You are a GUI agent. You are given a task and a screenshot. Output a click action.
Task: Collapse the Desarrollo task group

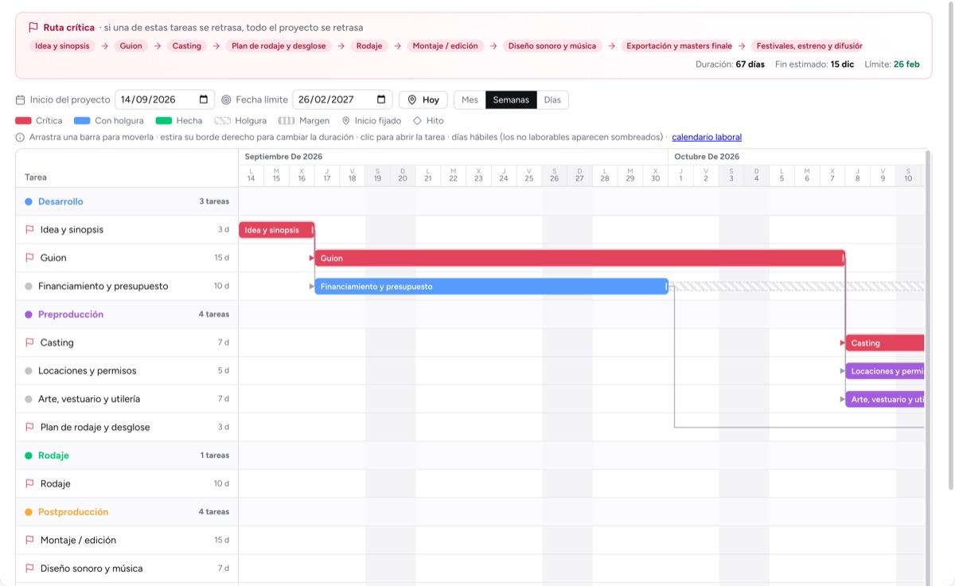click(x=127, y=201)
